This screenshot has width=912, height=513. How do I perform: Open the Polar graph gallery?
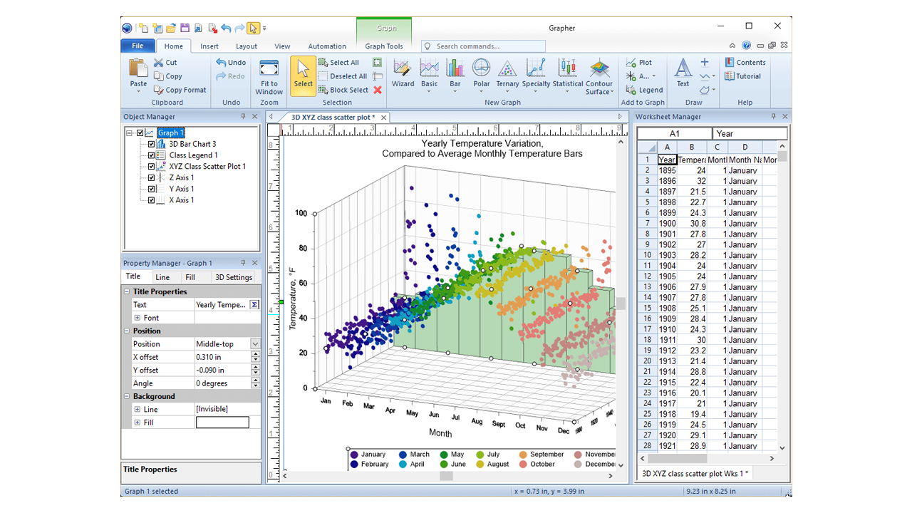(x=482, y=74)
